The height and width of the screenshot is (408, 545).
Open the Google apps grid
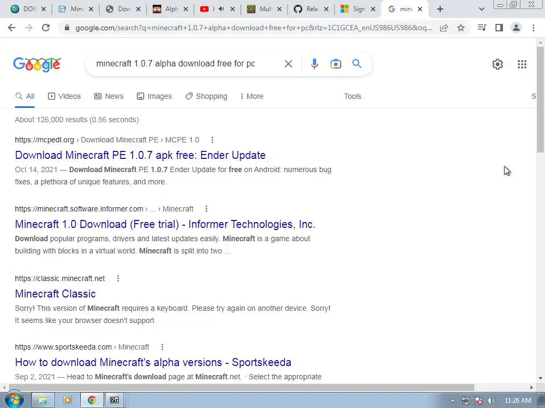[522, 64]
